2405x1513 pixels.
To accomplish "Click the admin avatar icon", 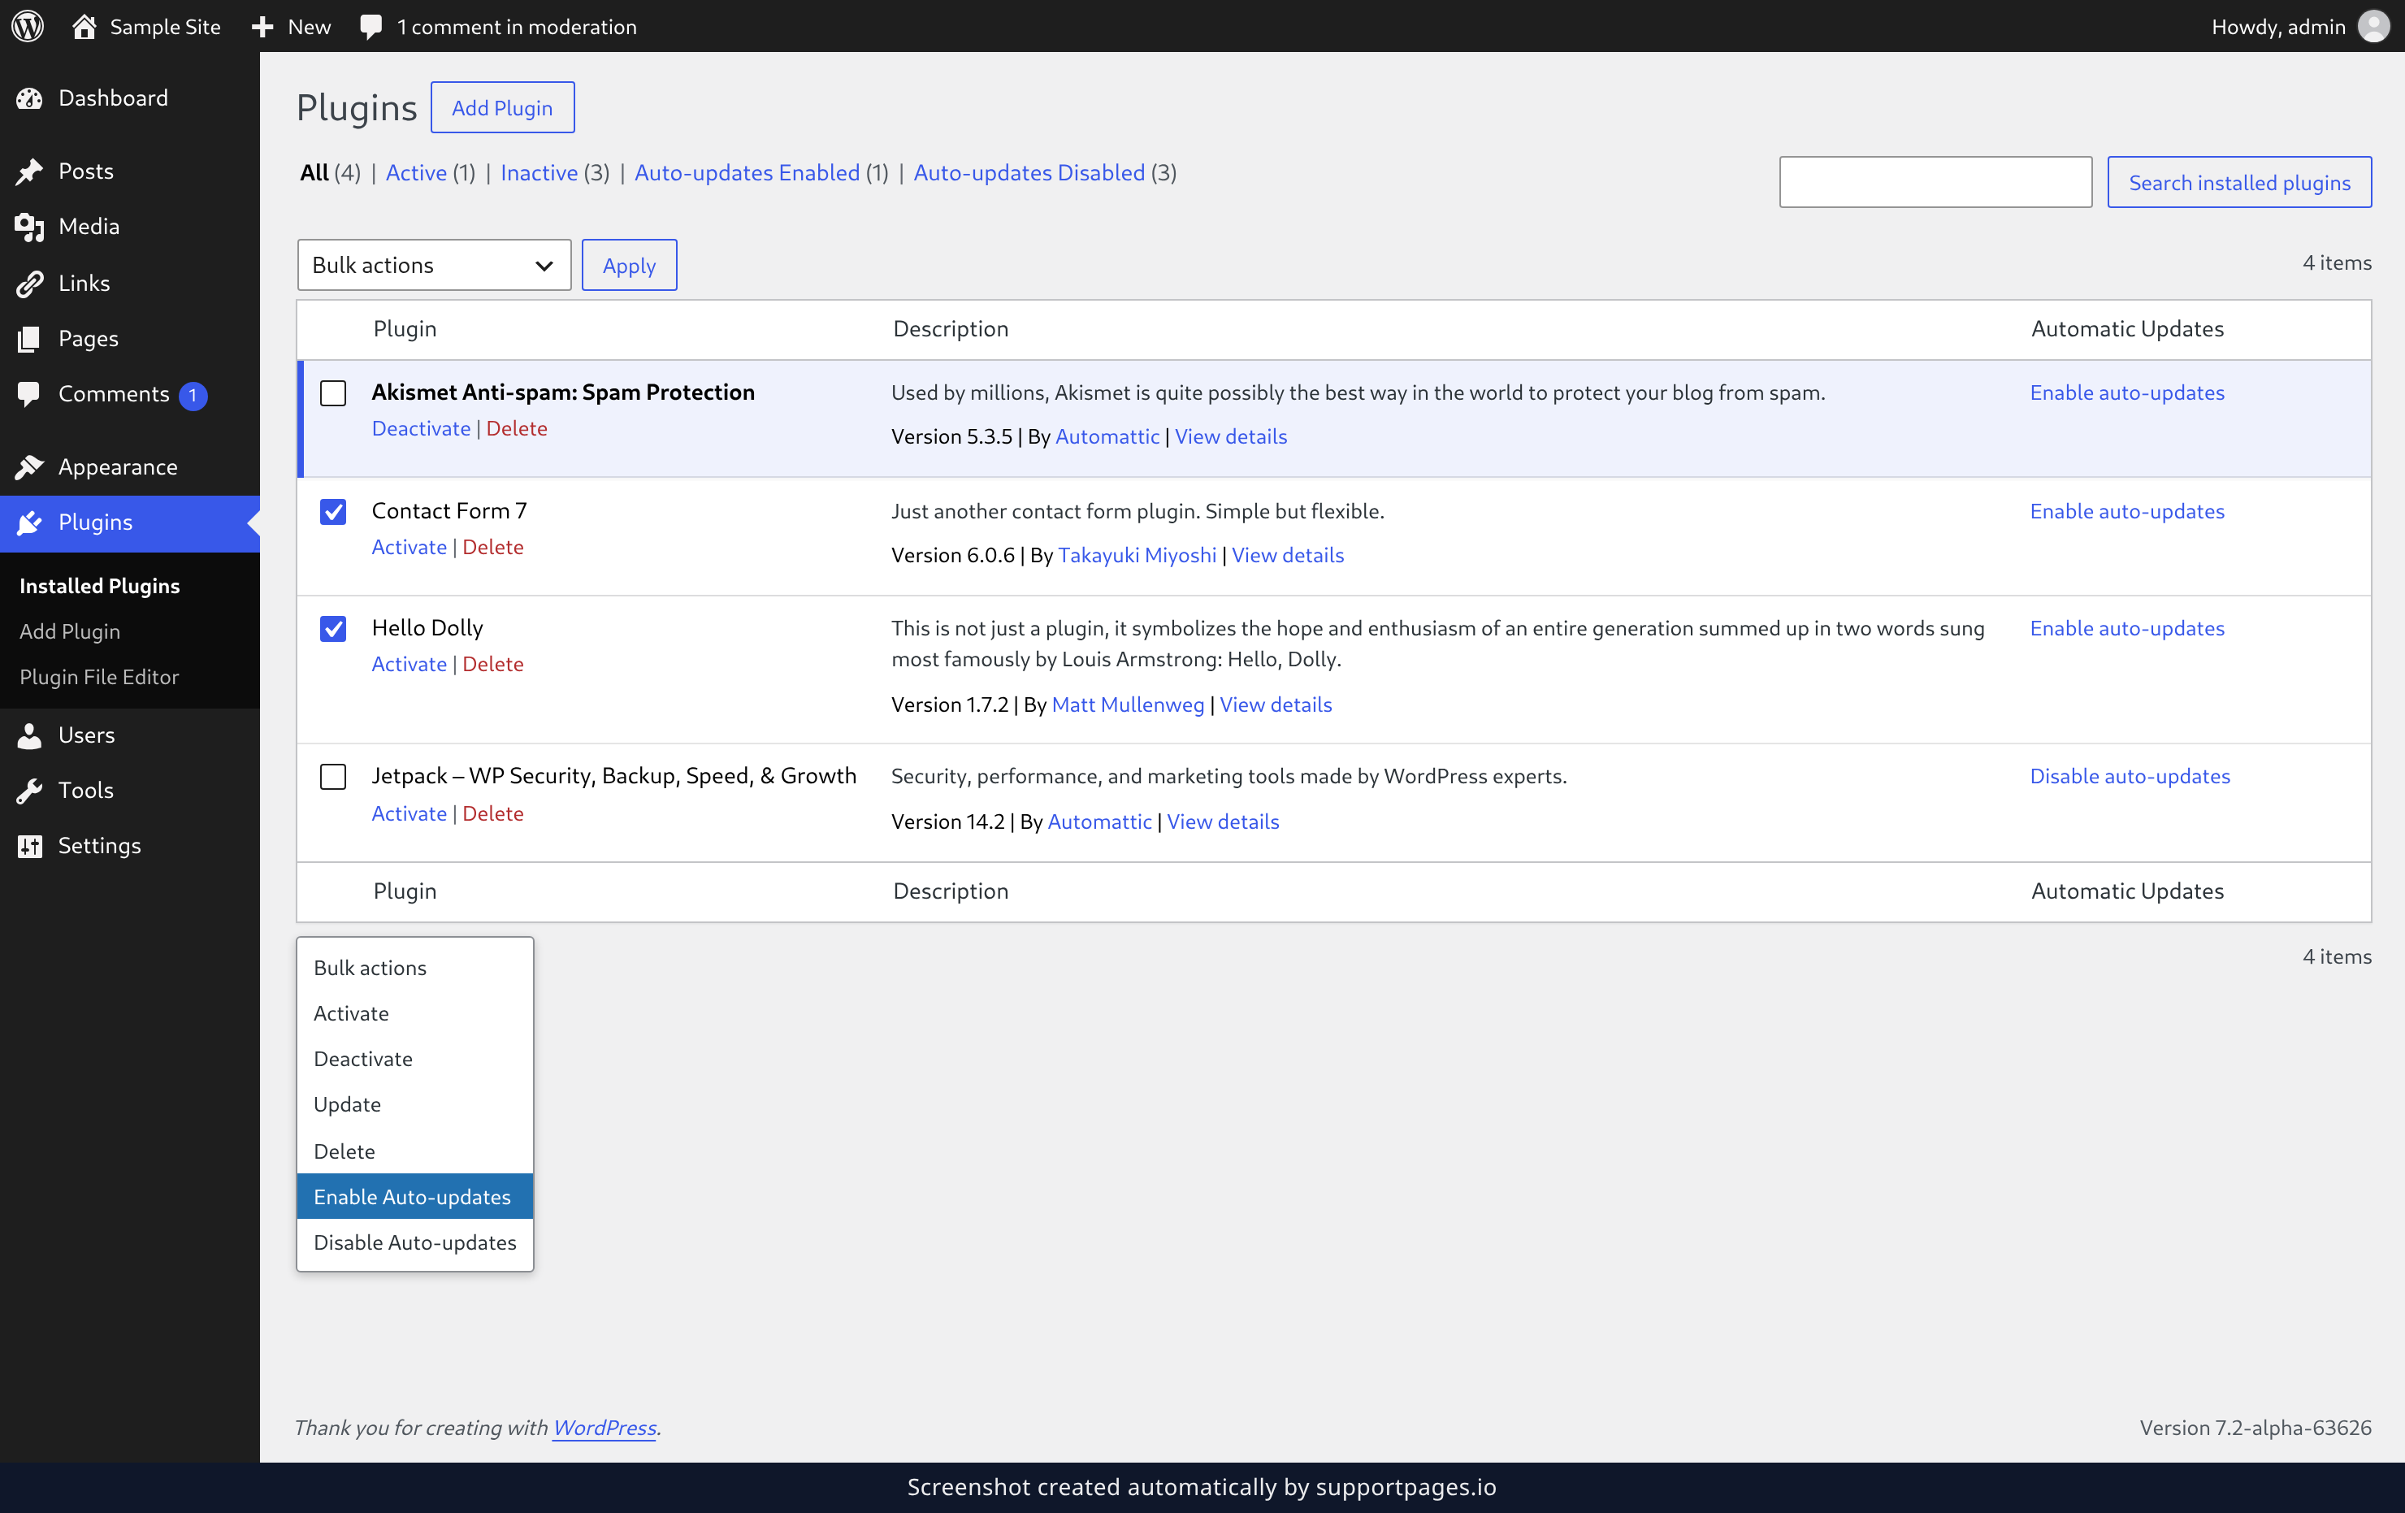I will click(x=2373, y=26).
